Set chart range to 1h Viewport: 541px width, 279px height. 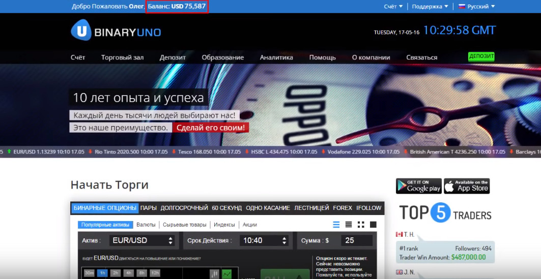coord(102,273)
